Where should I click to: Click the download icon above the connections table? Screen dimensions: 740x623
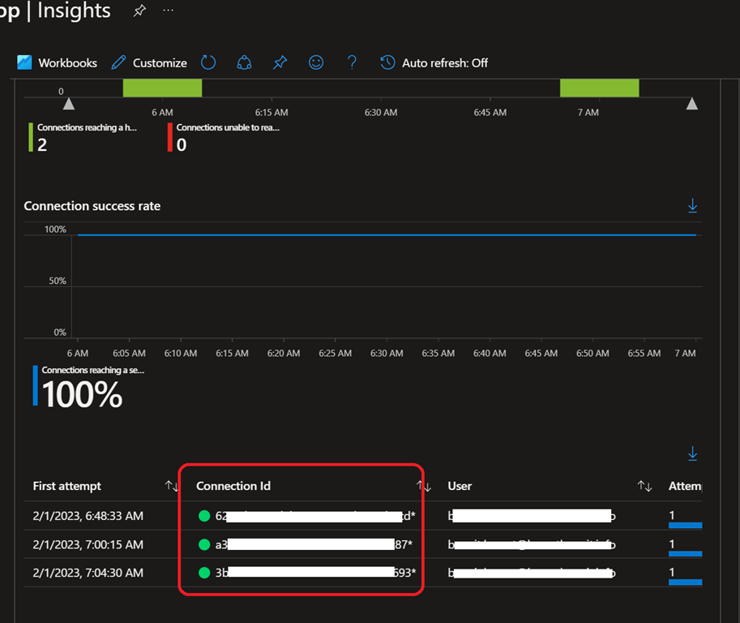click(x=692, y=453)
